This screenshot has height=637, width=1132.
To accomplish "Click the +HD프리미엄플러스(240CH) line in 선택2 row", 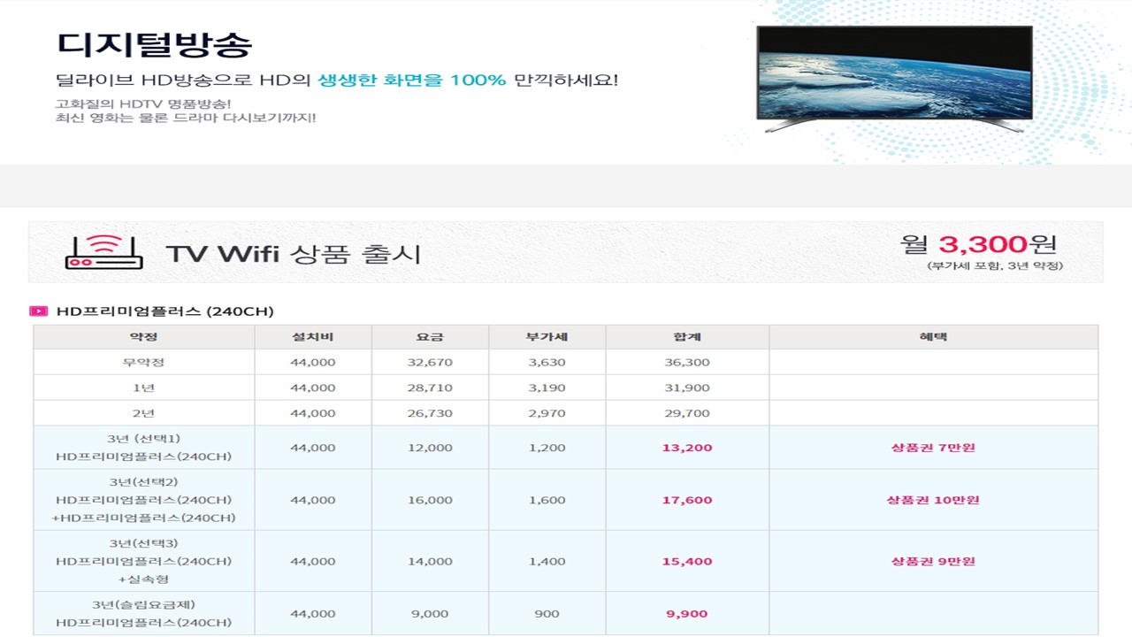I will click(143, 518).
